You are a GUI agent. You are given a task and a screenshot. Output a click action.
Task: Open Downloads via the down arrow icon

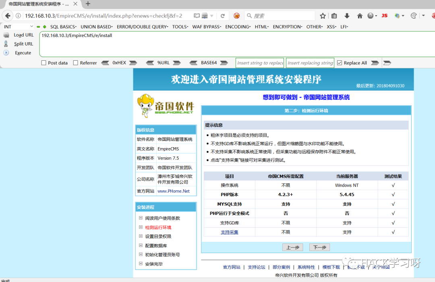[x=347, y=15]
